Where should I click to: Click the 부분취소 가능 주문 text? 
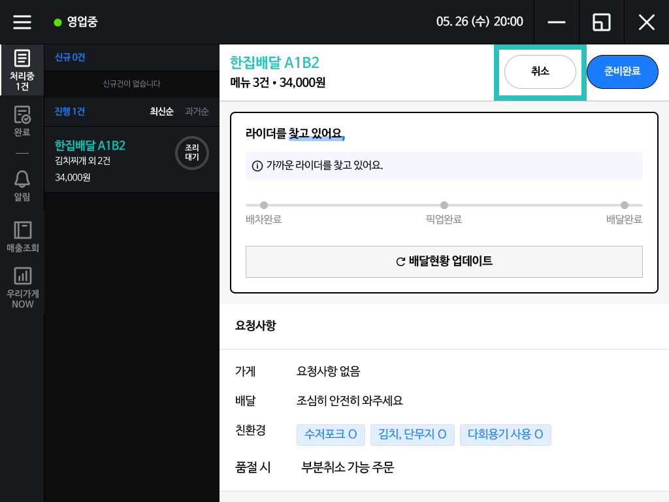348,467
